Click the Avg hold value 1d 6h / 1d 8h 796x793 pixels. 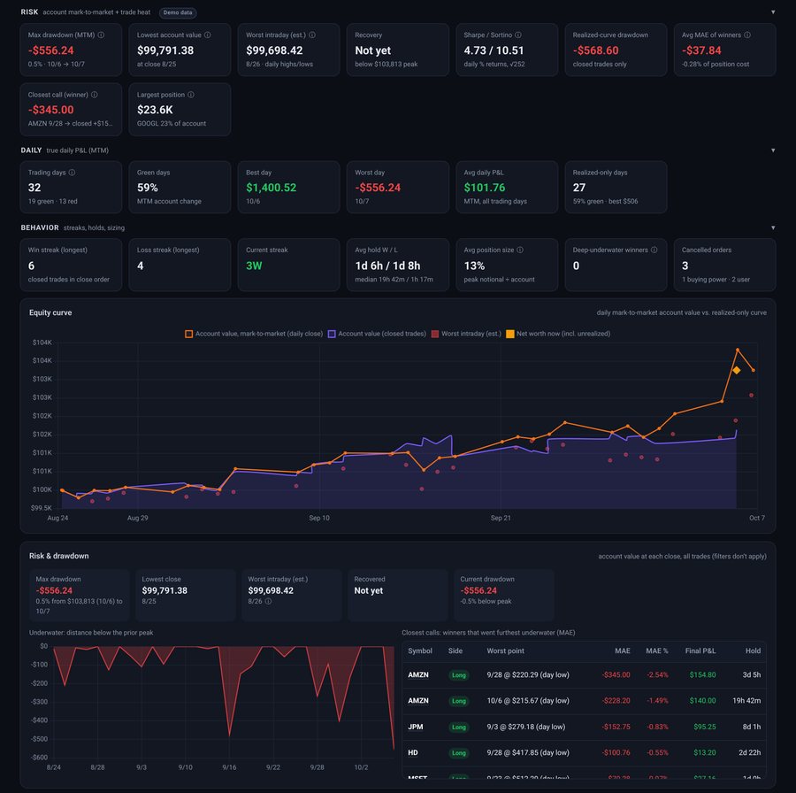pos(387,266)
